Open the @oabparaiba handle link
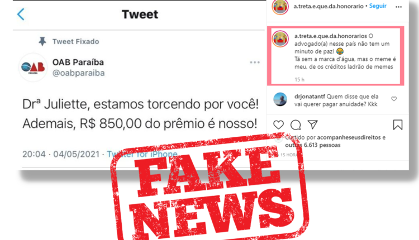 79,73
